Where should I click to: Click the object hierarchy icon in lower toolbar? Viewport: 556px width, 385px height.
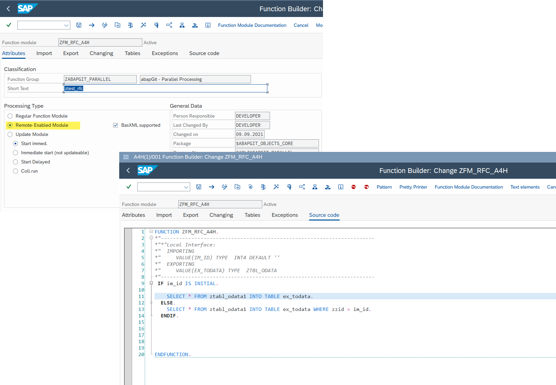point(315,187)
